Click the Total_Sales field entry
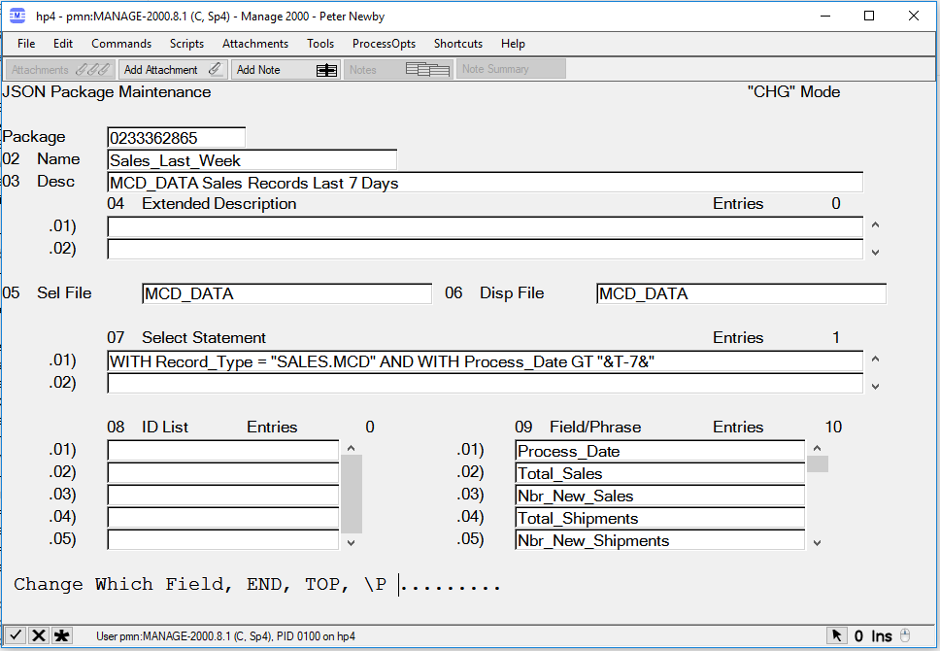The image size is (940, 651). point(660,473)
